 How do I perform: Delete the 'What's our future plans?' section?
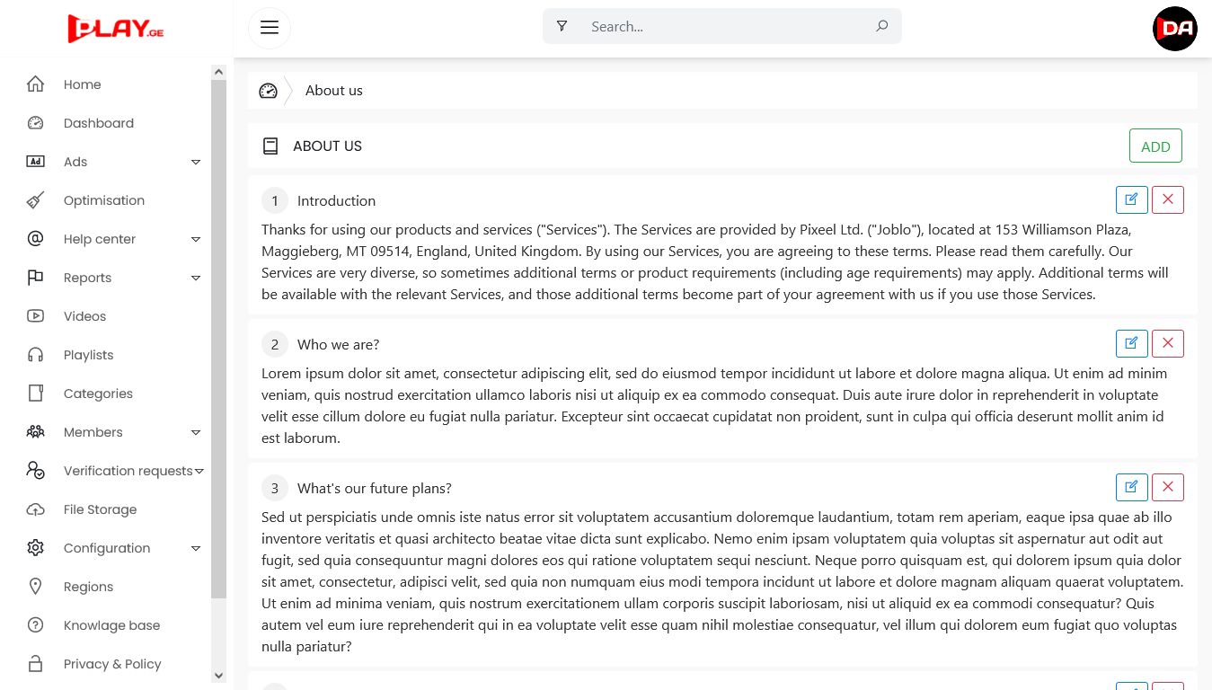pyautogui.click(x=1167, y=487)
